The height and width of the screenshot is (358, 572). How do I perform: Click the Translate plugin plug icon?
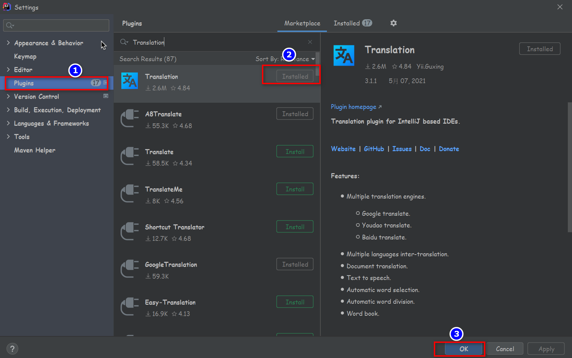coord(130,156)
